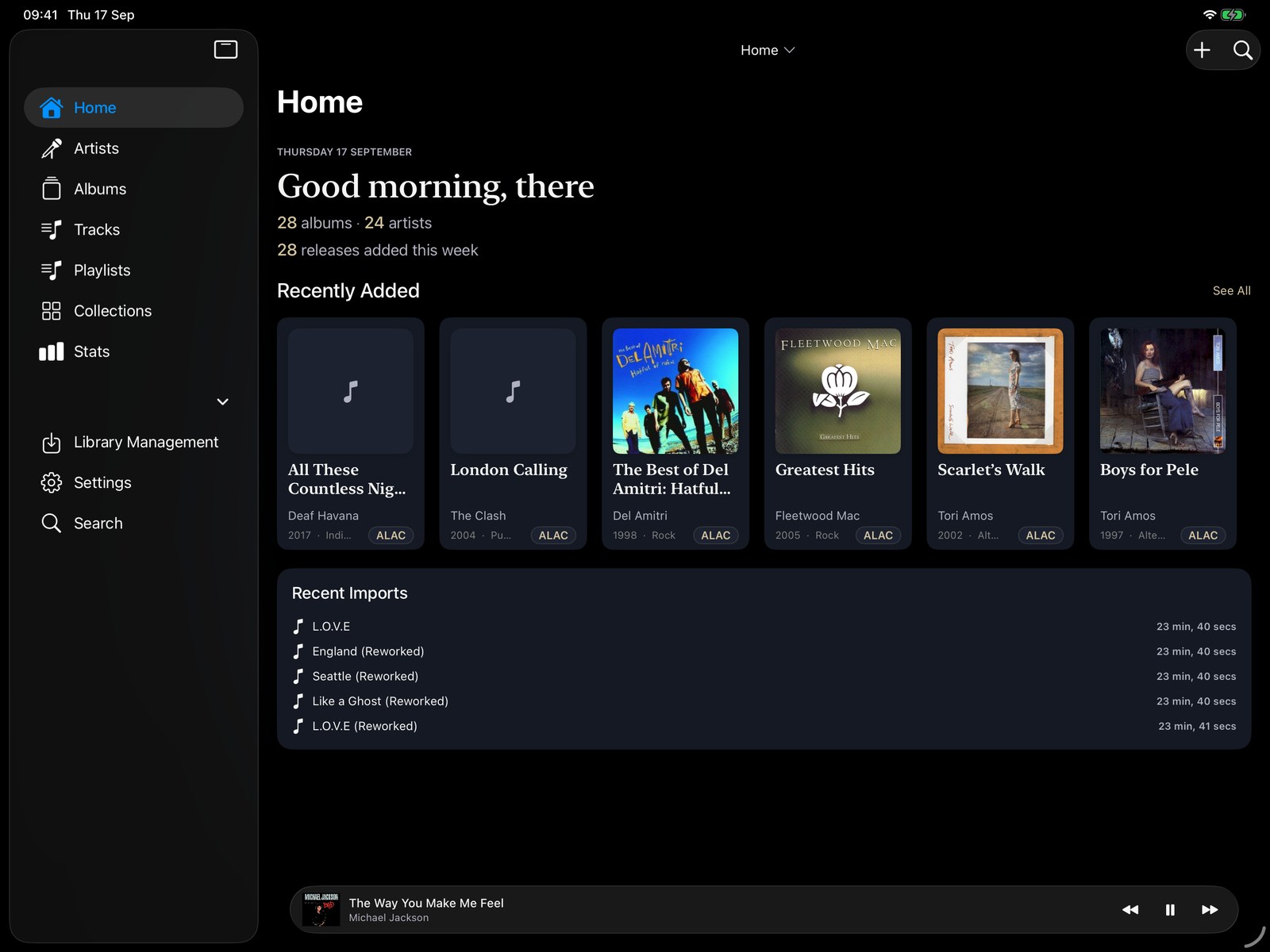Click The Way You Make Me Feel title
1270x952 pixels.
426,903
